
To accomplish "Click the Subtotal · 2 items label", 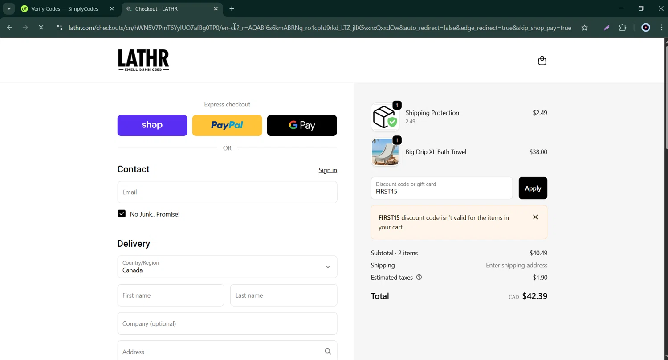I will [x=394, y=253].
